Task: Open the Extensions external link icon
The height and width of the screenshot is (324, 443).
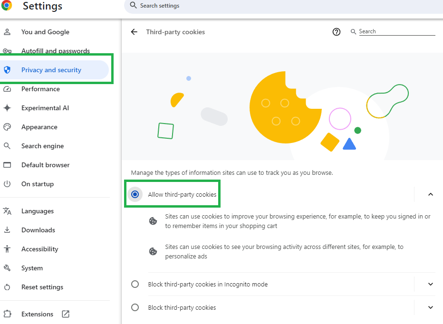Action: [x=66, y=314]
